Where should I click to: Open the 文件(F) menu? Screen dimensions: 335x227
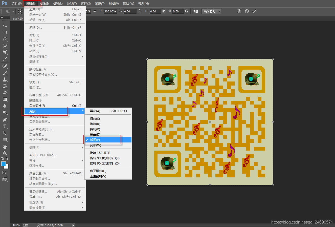coord(17,4)
